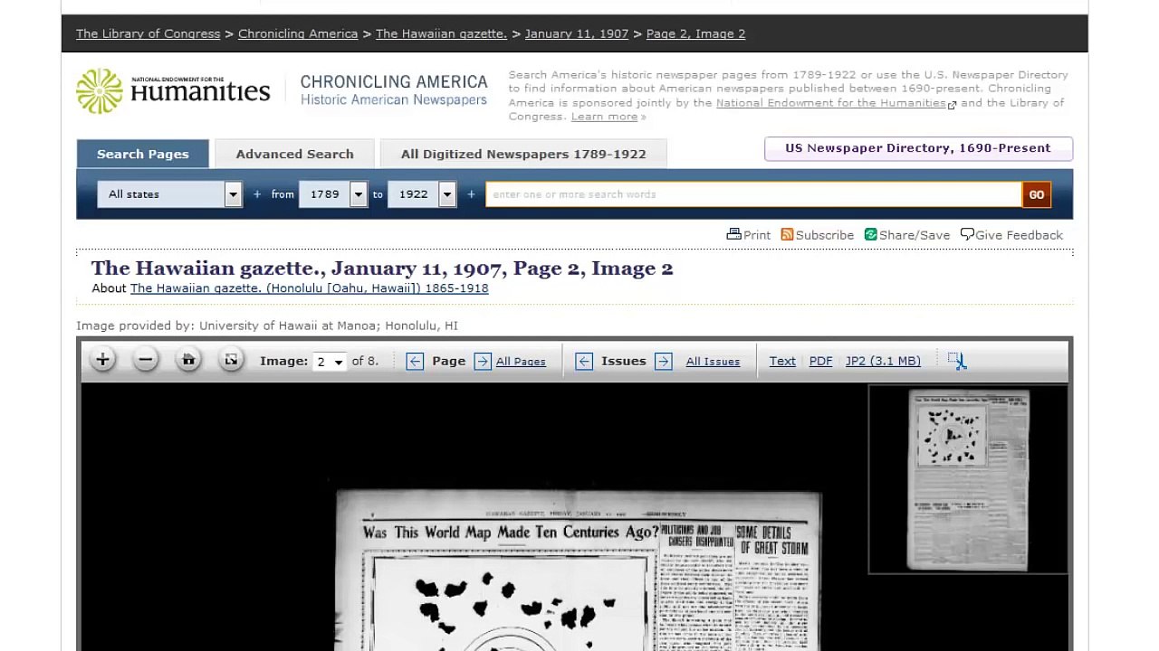The height and width of the screenshot is (651, 1159).
Task: Open the from year 1789 dropdown
Action: (x=332, y=194)
